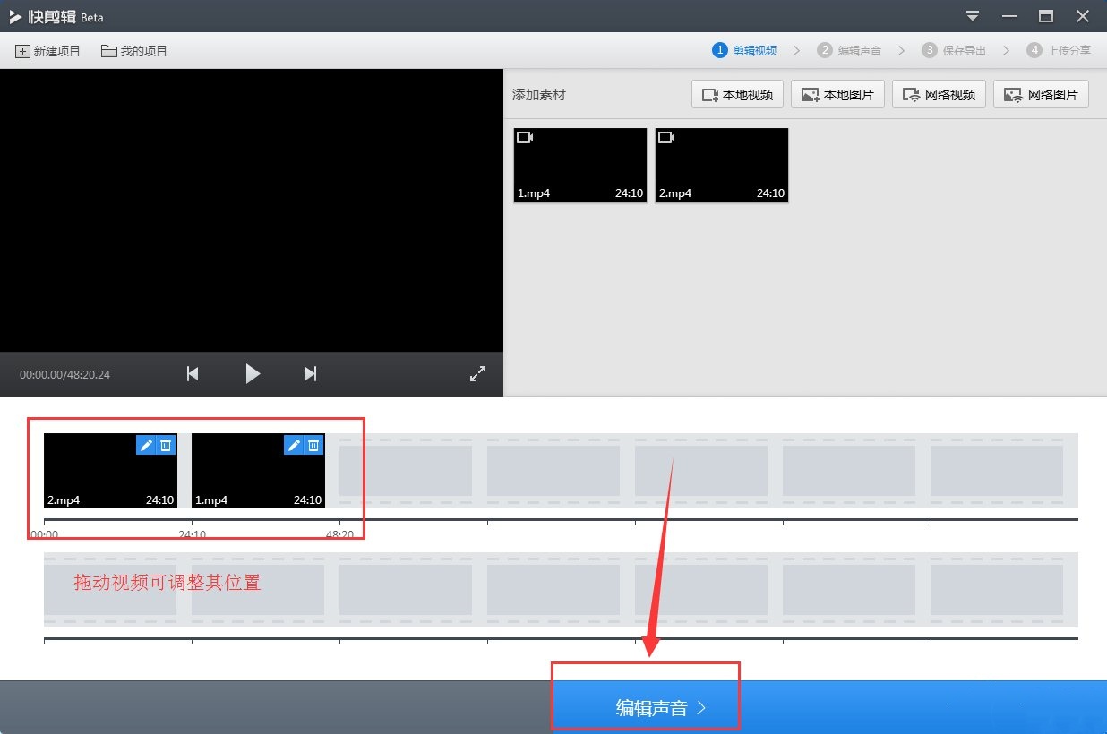Delete timeline clip 2.mp4 via trash icon
The width and height of the screenshot is (1107, 734).
[167, 445]
